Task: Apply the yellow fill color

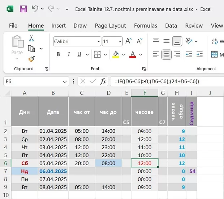Action: tap(116, 55)
